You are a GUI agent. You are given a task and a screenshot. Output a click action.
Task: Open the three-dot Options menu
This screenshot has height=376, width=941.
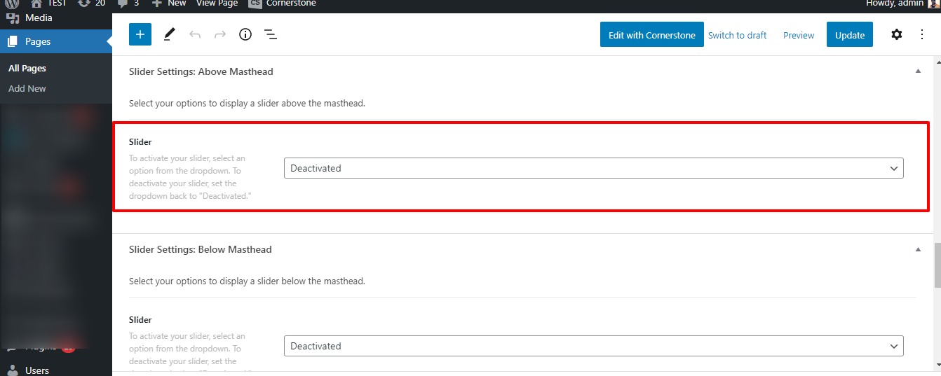(x=921, y=34)
